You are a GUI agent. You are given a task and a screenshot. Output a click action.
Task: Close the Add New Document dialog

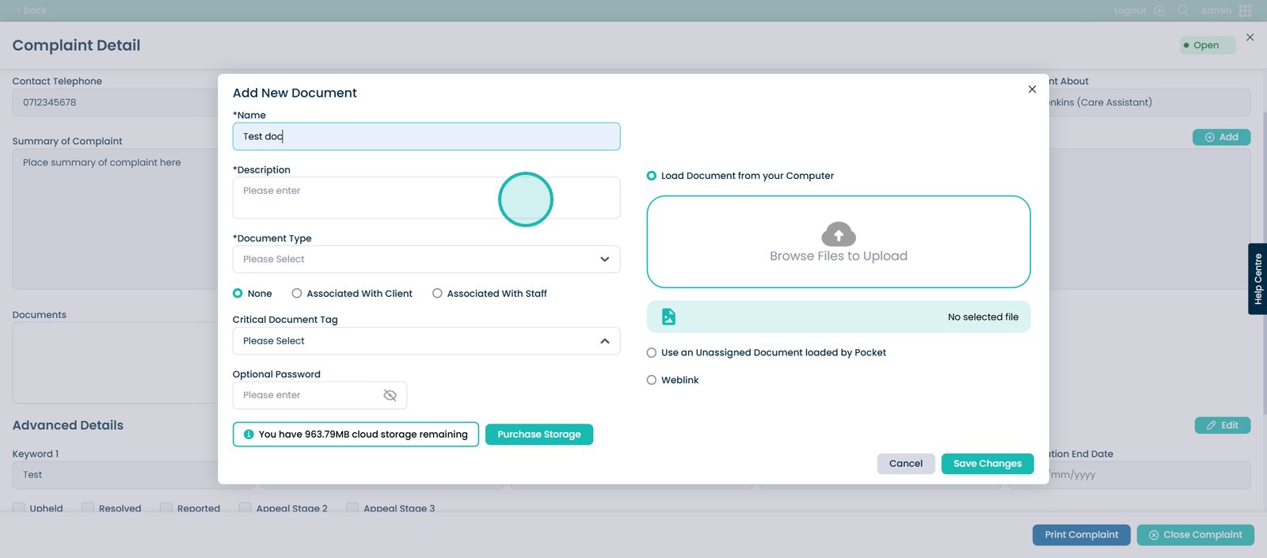tap(1032, 89)
